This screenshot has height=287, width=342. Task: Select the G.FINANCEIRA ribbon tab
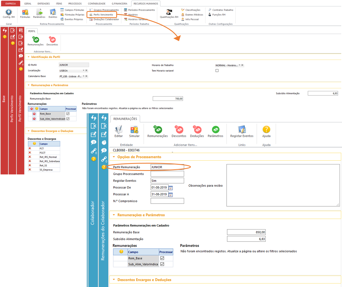click(x=119, y=4)
